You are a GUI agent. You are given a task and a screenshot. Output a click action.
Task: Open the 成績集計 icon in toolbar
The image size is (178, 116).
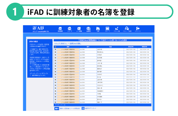coord(88,28)
